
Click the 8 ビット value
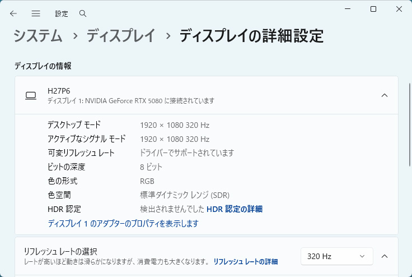pos(151,167)
